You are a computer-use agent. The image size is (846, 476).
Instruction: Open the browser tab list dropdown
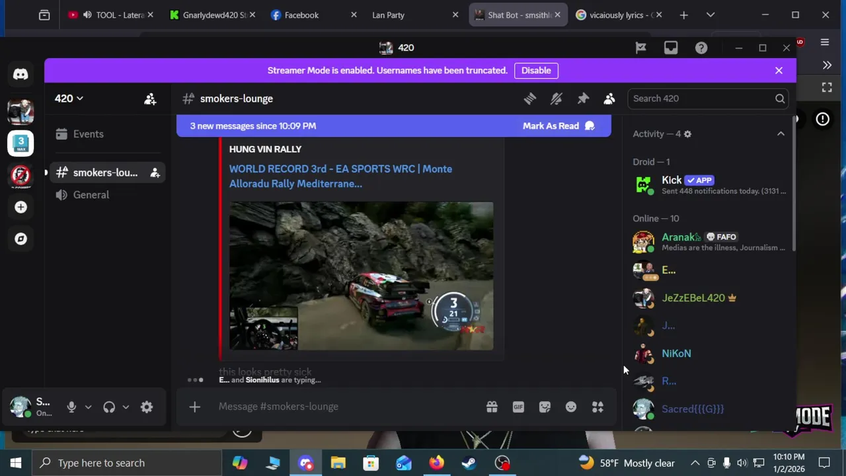[711, 15]
